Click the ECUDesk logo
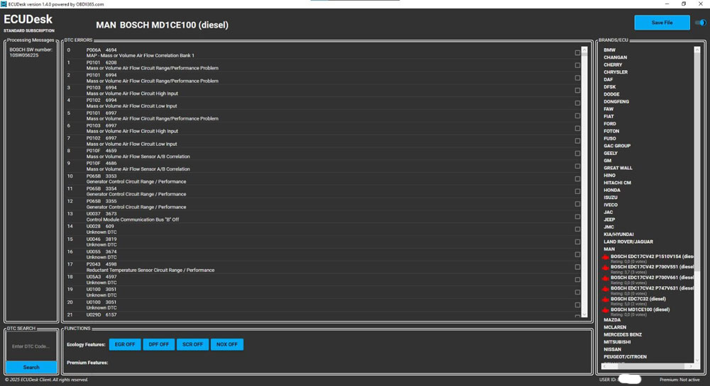710x386 pixels. pyautogui.click(x=28, y=19)
